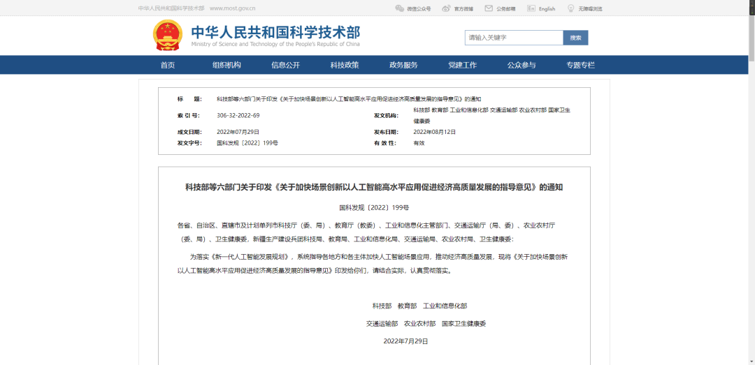Viewport: 755px width, 365px height.
Task: Click the 微信公众号 link text
Action: click(419, 8)
